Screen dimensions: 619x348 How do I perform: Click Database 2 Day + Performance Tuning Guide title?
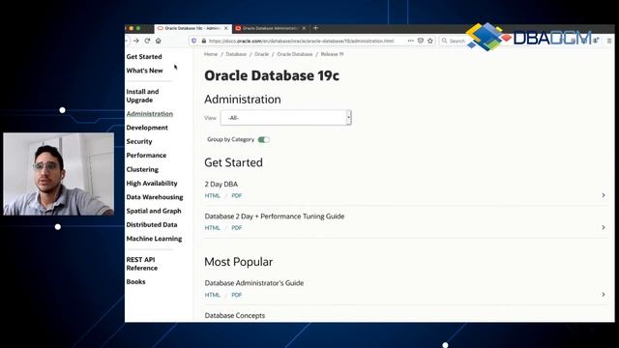275,217
